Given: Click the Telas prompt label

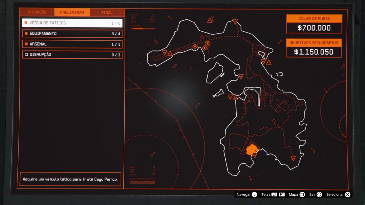Looking at the screenshot, I should pos(266,194).
